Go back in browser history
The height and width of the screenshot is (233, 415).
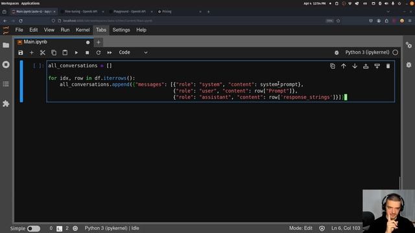(x=5, y=21)
